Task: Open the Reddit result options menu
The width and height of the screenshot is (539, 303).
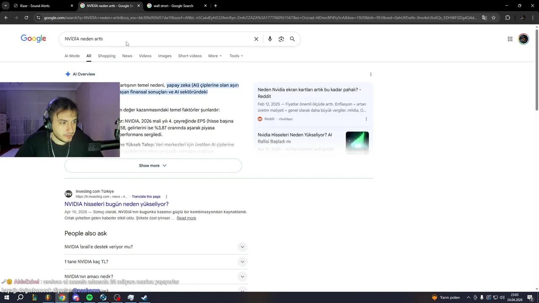Action: pos(366,119)
